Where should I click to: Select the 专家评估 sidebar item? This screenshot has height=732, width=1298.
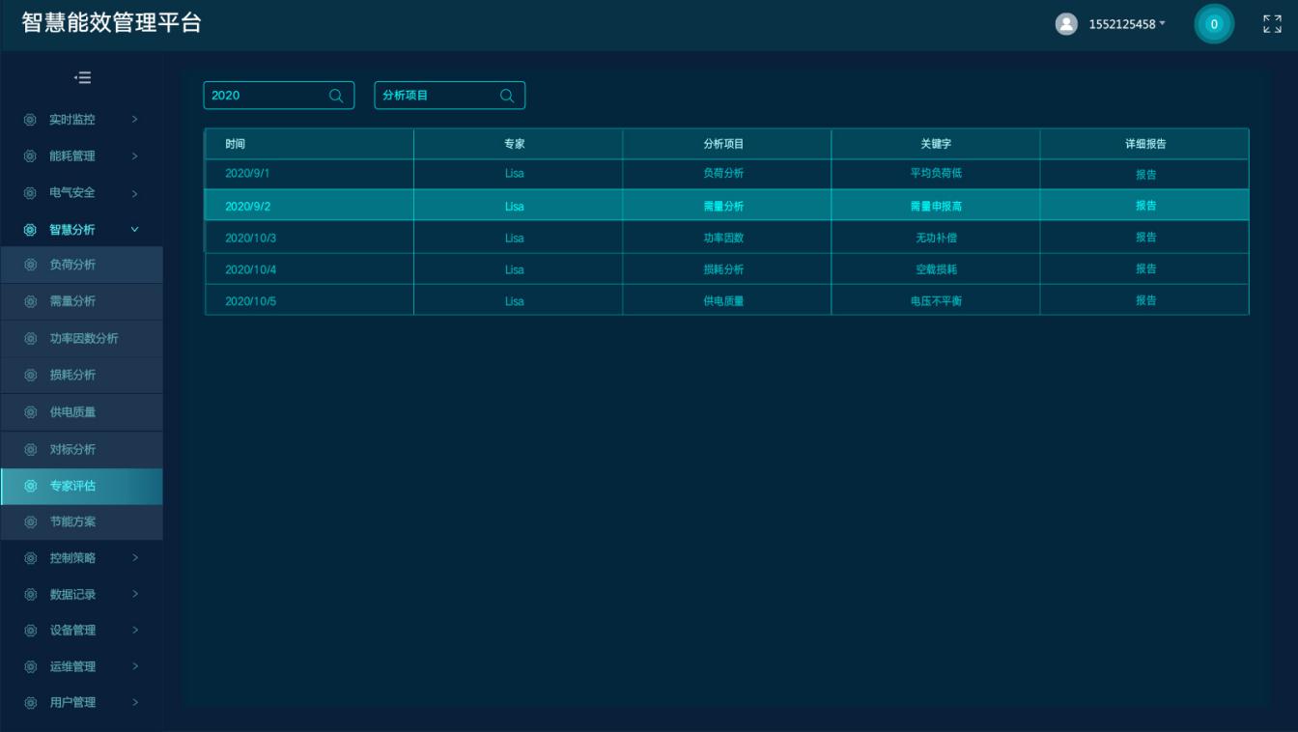pos(81,487)
